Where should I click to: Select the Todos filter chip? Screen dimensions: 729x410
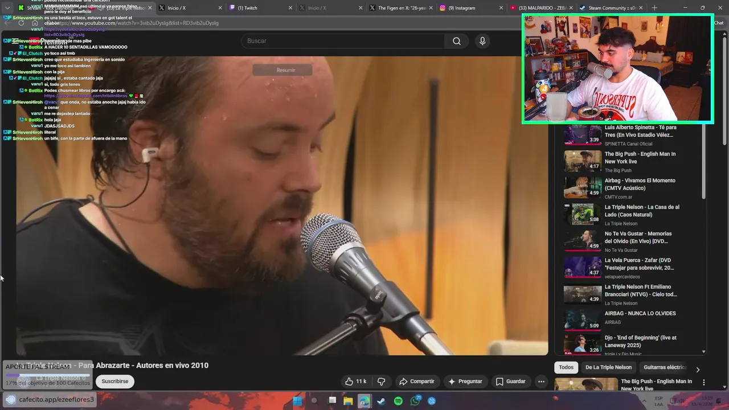coord(566,367)
